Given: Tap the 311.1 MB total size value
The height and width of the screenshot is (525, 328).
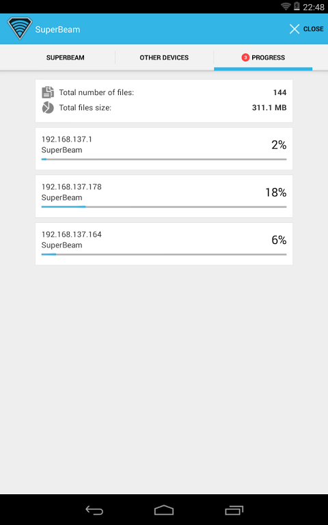Looking at the screenshot, I should [269, 108].
